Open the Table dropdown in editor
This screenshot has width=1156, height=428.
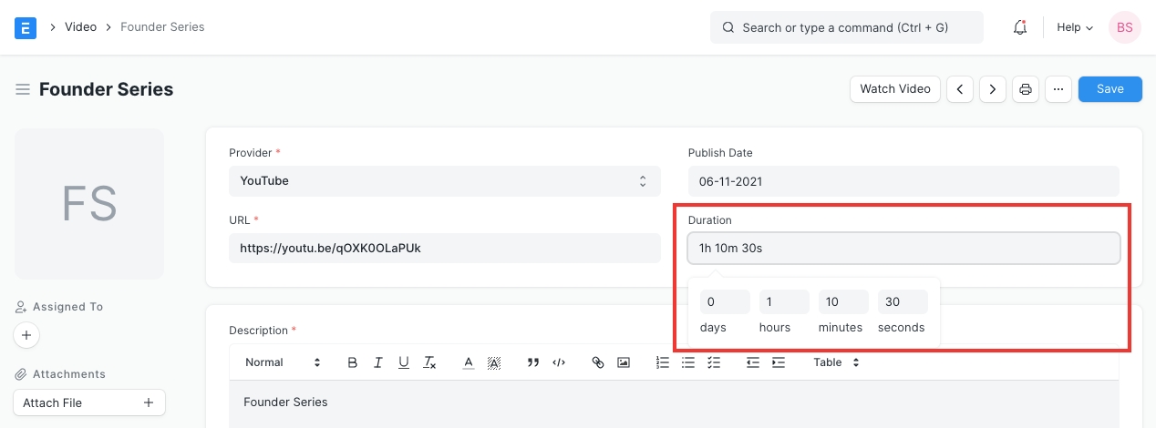coord(836,362)
